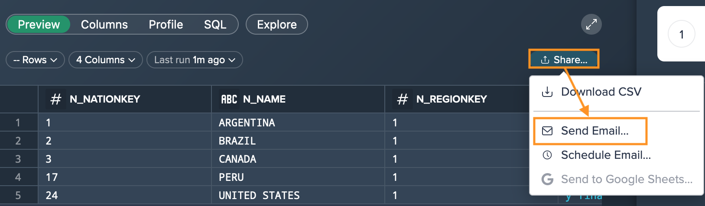Switch to the Columns tab
This screenshot has width=705, height=206.
pyautogui.click(x=104, y=24)
